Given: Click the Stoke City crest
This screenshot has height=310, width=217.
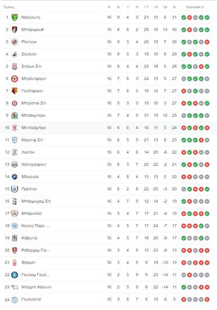Looking at the screenshot, I should [14, 66].
